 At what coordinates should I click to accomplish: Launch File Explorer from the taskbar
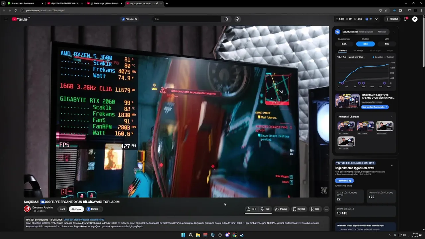(x=198, y=235)
